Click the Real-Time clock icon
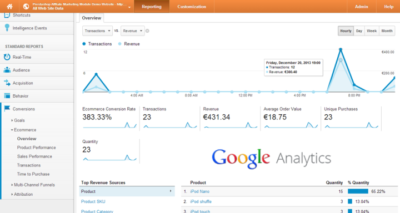The height and width of the screenshot is (213, 400). [7, 57]
